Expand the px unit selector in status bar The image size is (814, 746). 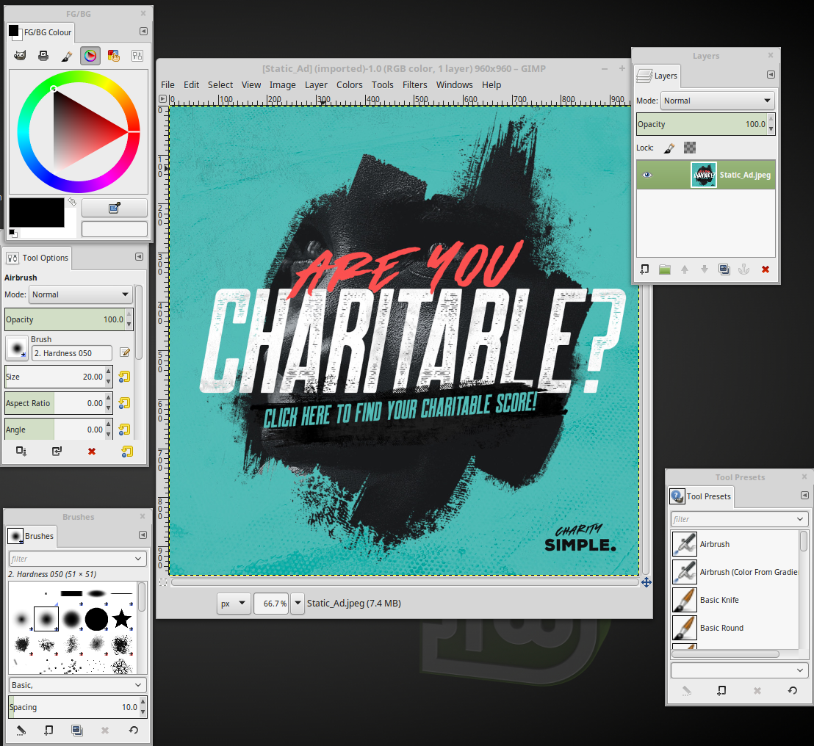234,604
